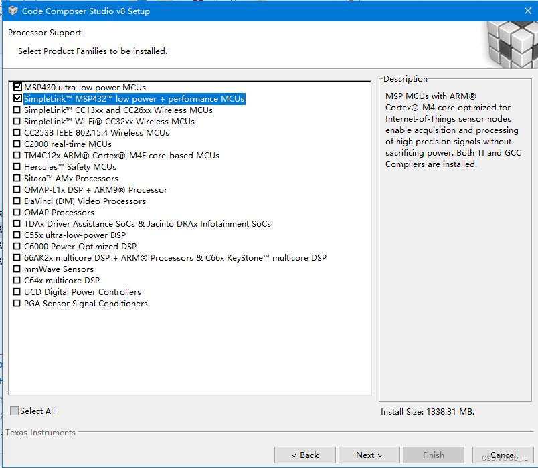This screenshot has height=468, width=538.
Task: Enable OMAP-L1x DSP + ARM9 Processor checkbox
Action: pos(17,189)
